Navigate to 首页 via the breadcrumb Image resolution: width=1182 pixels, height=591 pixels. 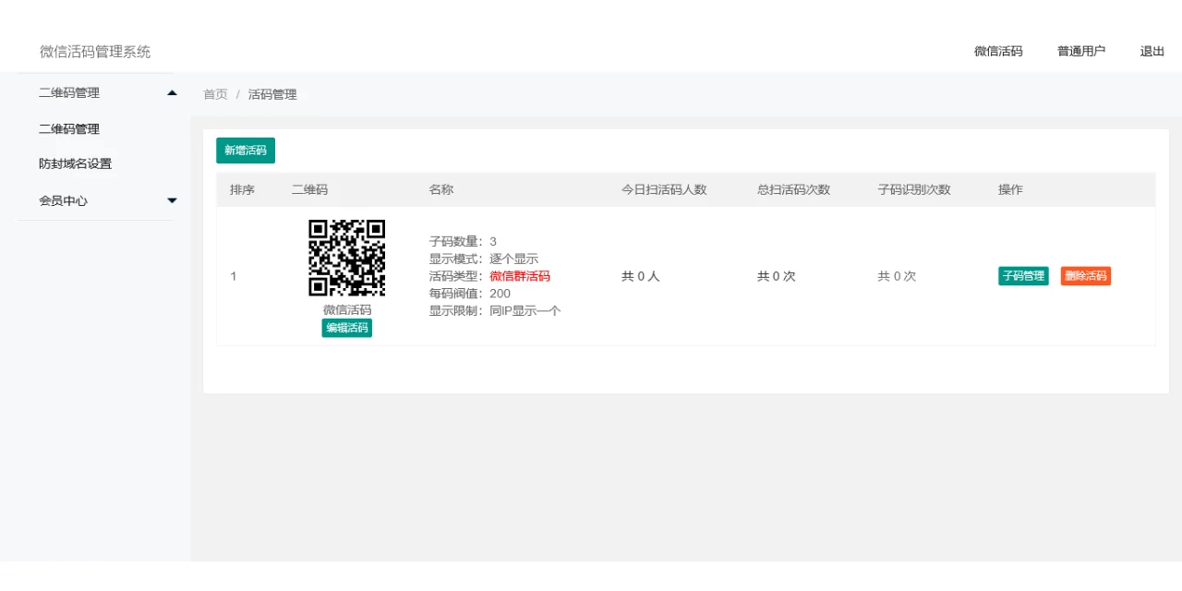214,93
